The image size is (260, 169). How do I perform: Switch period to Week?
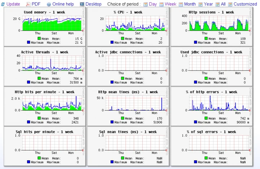click(171, 4)
